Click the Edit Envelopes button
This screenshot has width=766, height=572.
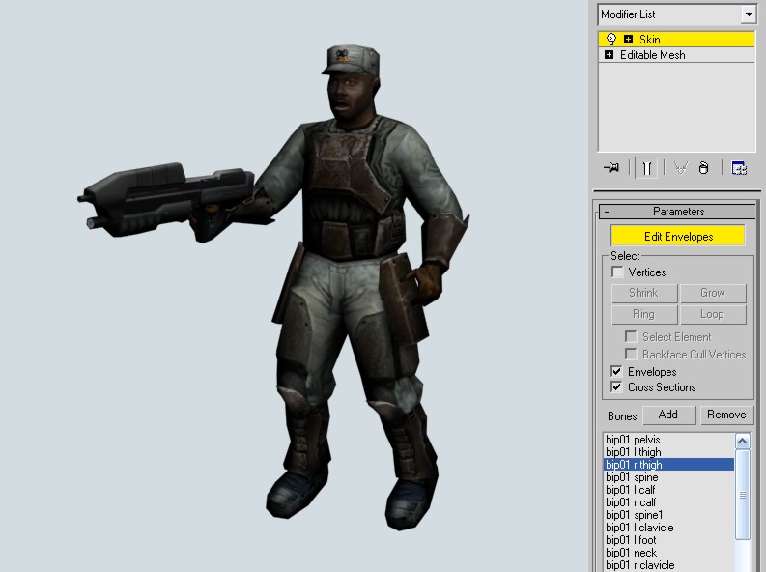coord(678,237)
